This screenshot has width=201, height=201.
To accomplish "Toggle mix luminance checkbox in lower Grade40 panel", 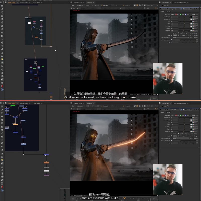I will click(x=171, y=141).
